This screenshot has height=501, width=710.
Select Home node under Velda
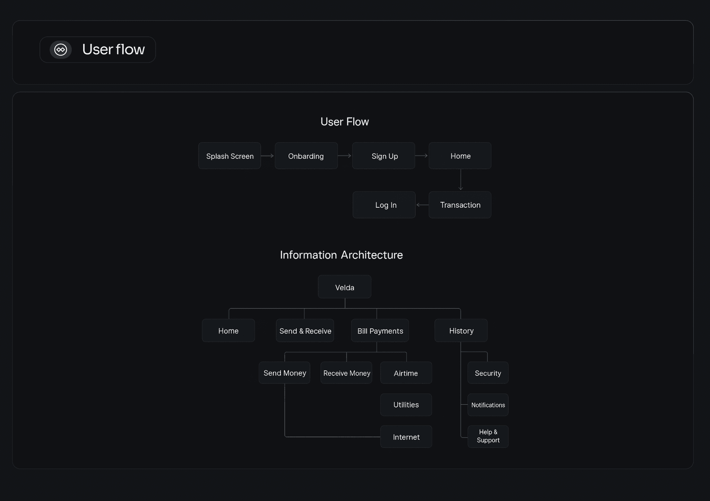point(228,331)
